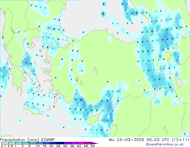190x147 pixels.
Task: Click the '(12+111' forecast offset text
Action: click(x=181, y=140)
